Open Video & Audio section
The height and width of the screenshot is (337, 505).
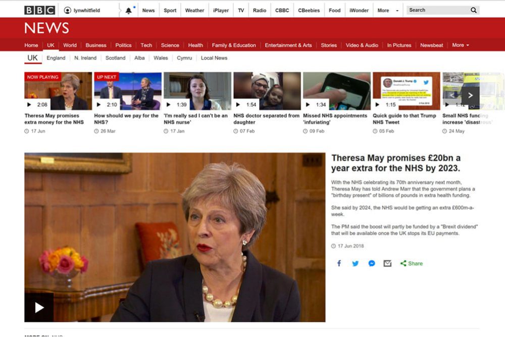(x=362, y=45)
